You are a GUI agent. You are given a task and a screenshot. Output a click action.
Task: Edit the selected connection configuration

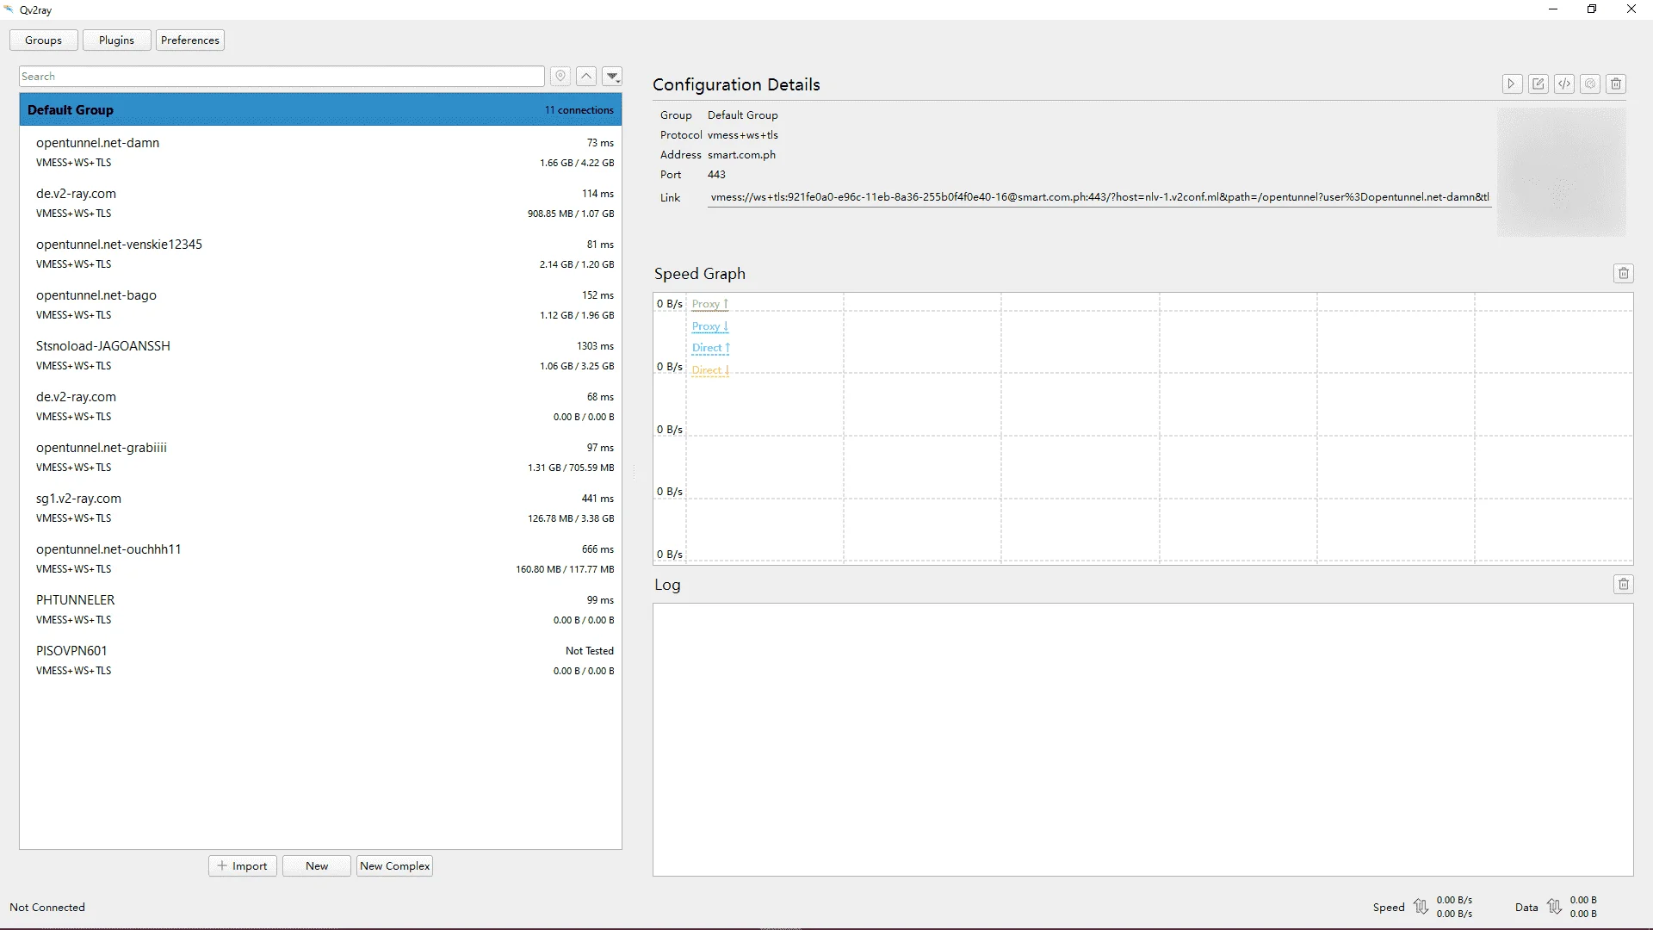[1538, 84]
